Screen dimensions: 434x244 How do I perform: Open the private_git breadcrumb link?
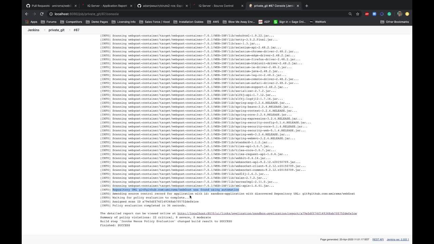56,30
